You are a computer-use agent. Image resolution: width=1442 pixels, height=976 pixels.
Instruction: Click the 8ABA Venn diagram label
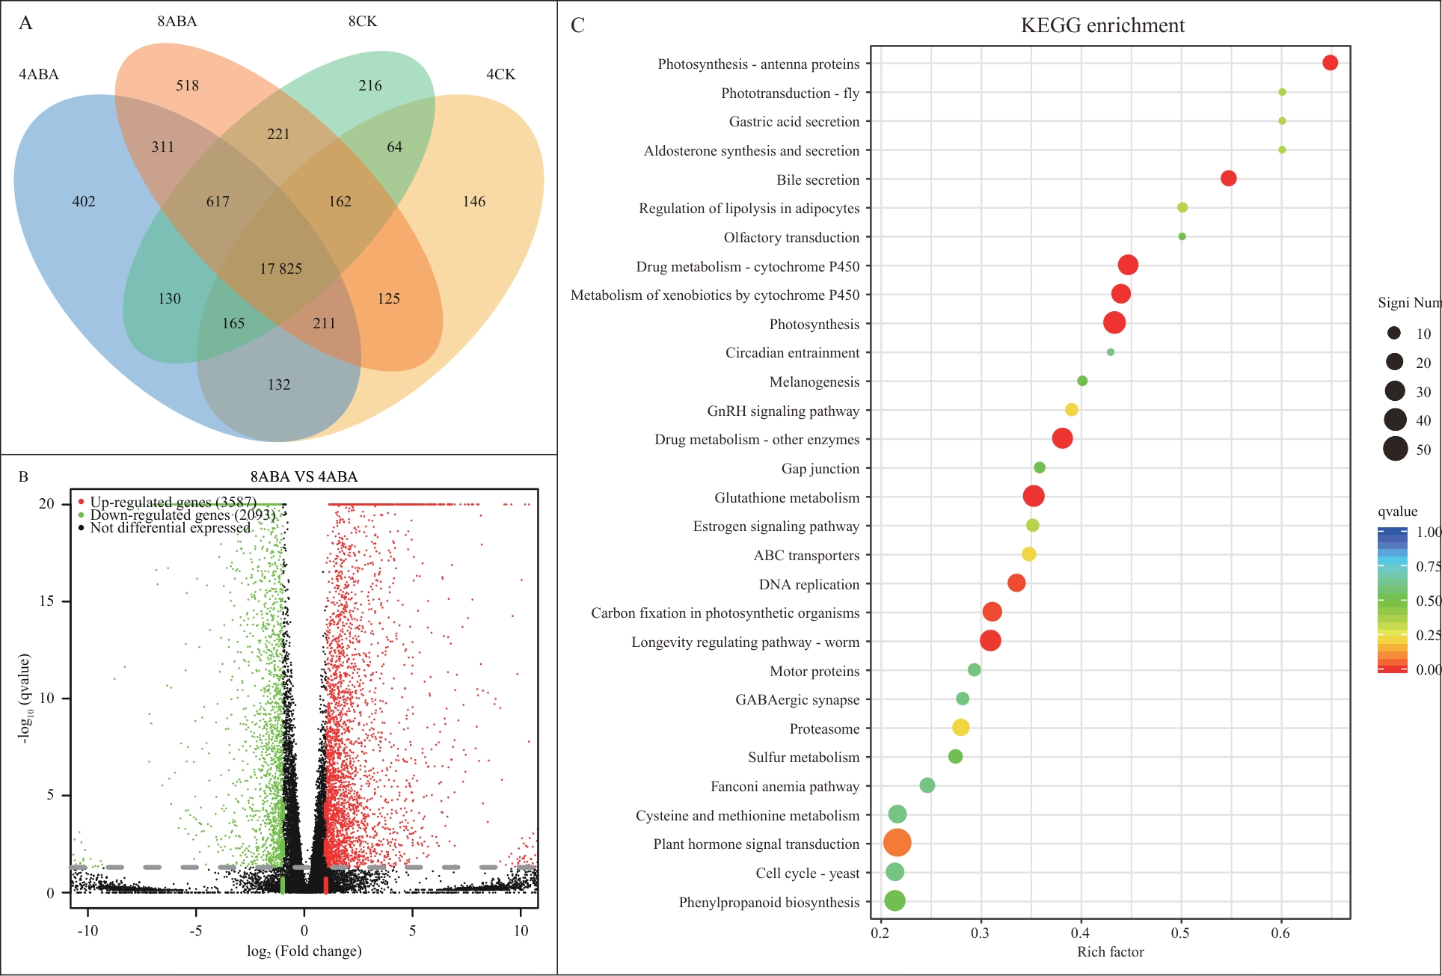click(177, 22)
